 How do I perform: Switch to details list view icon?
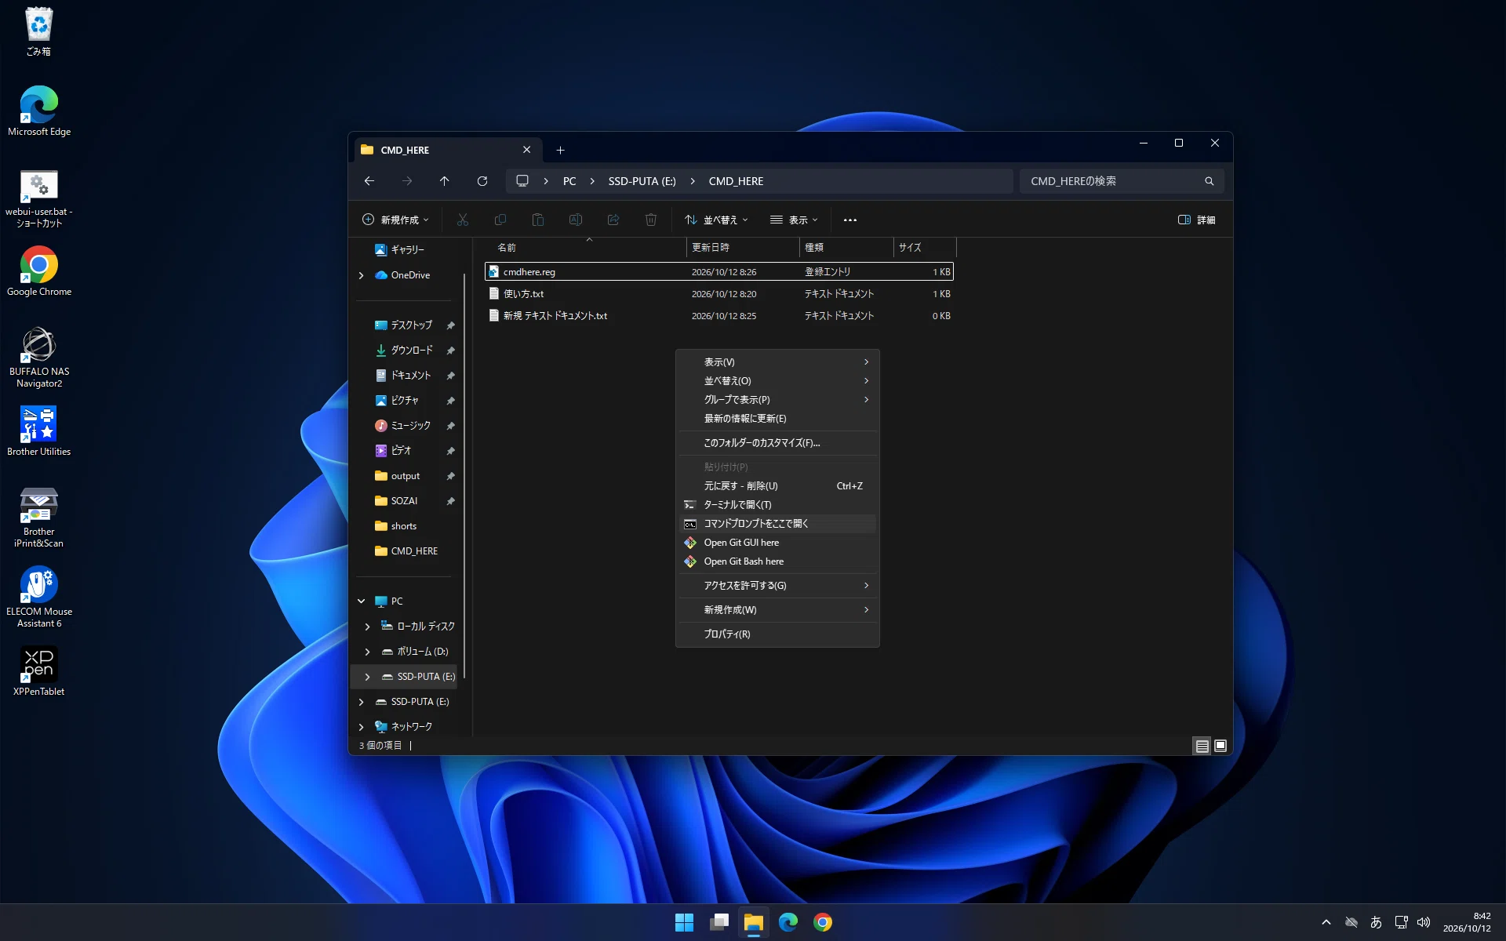coord(1202,746)
